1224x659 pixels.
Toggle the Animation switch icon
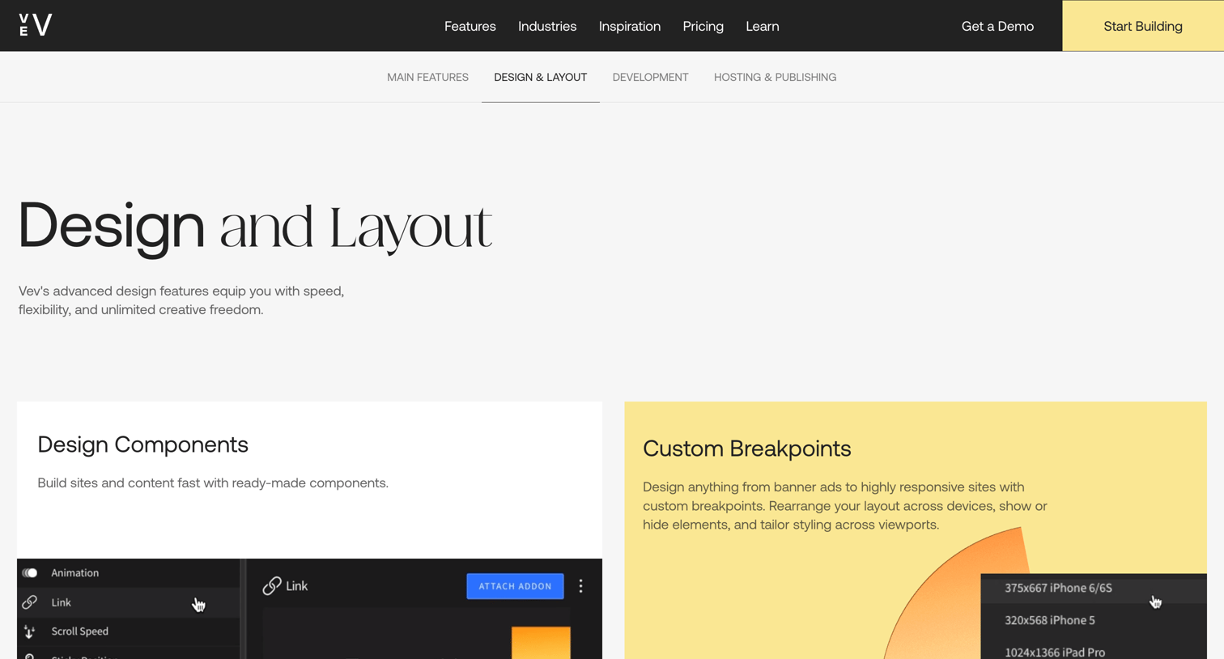coord(30,572)
